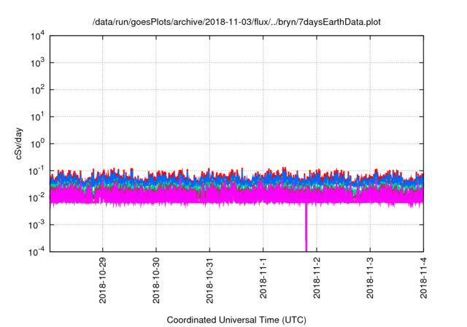Click the cSv/day y-axis label

[x=18, y=144]
